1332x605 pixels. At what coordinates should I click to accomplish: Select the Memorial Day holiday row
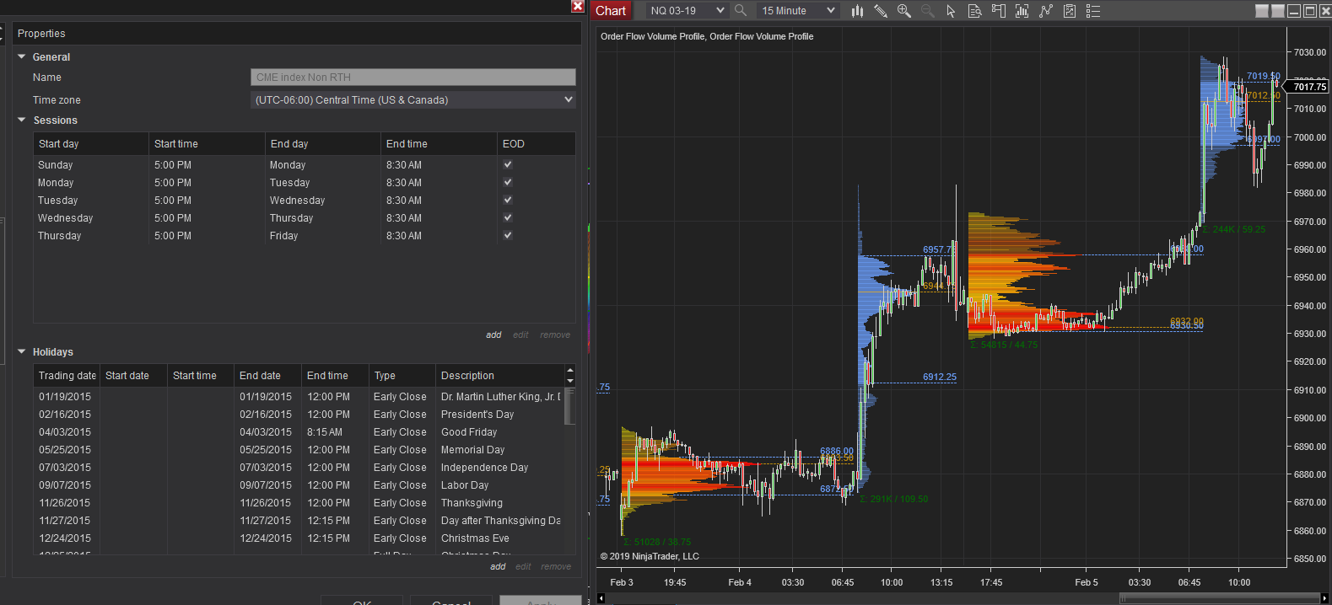299,450
